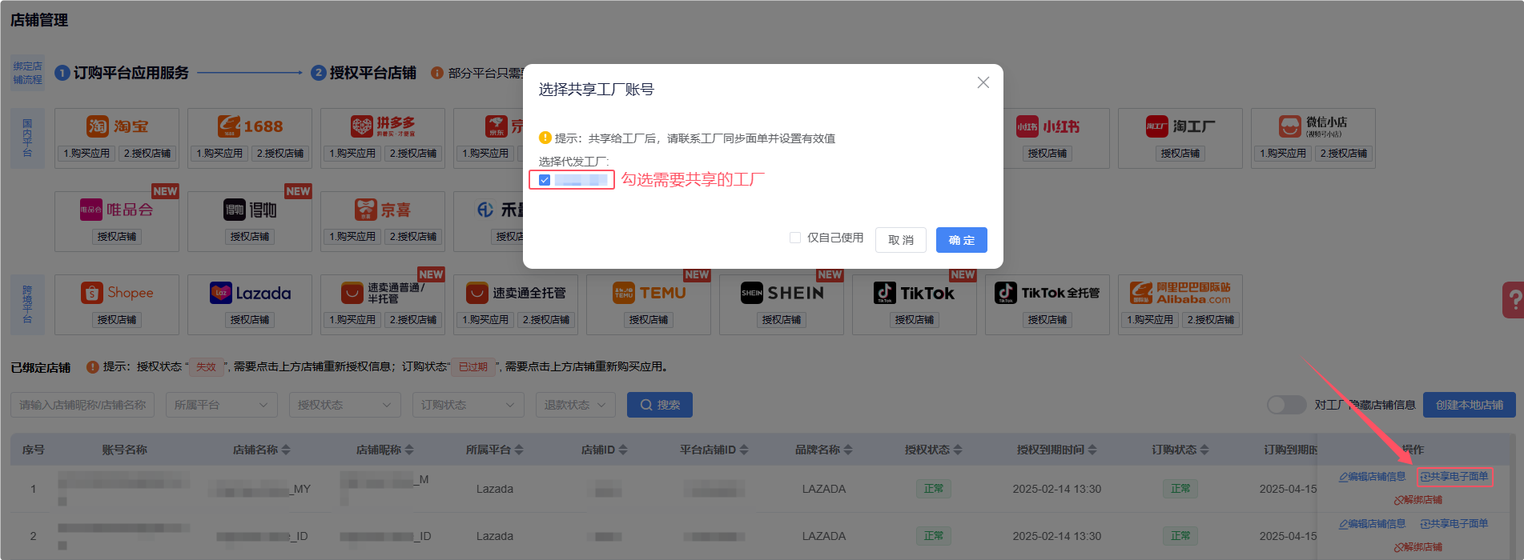Click 共享电子面单 in row 2

click(x=1454, y=524)
